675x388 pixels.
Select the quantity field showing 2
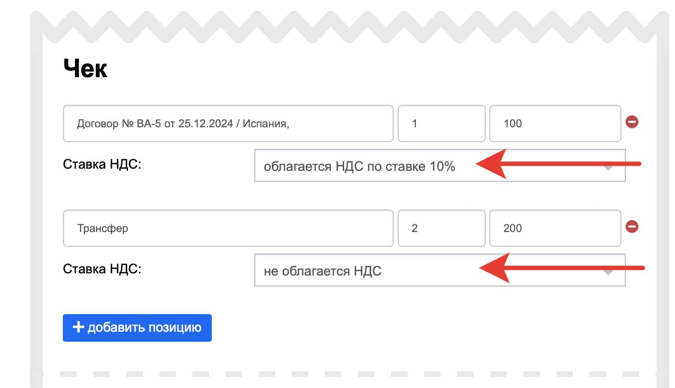pos(441,228)
